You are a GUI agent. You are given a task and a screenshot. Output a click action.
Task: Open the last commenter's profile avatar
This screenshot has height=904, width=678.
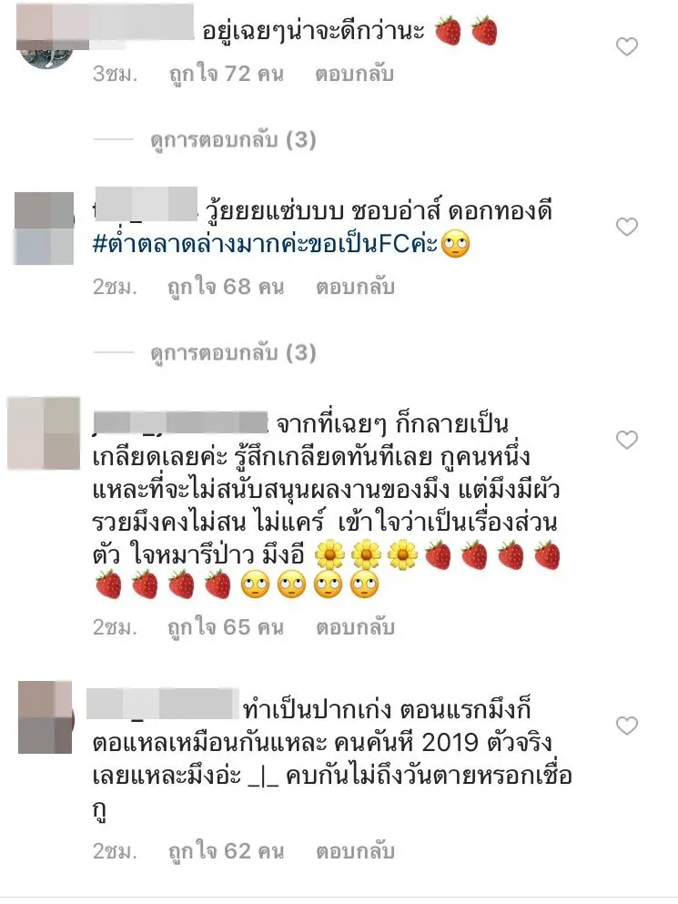46,717
